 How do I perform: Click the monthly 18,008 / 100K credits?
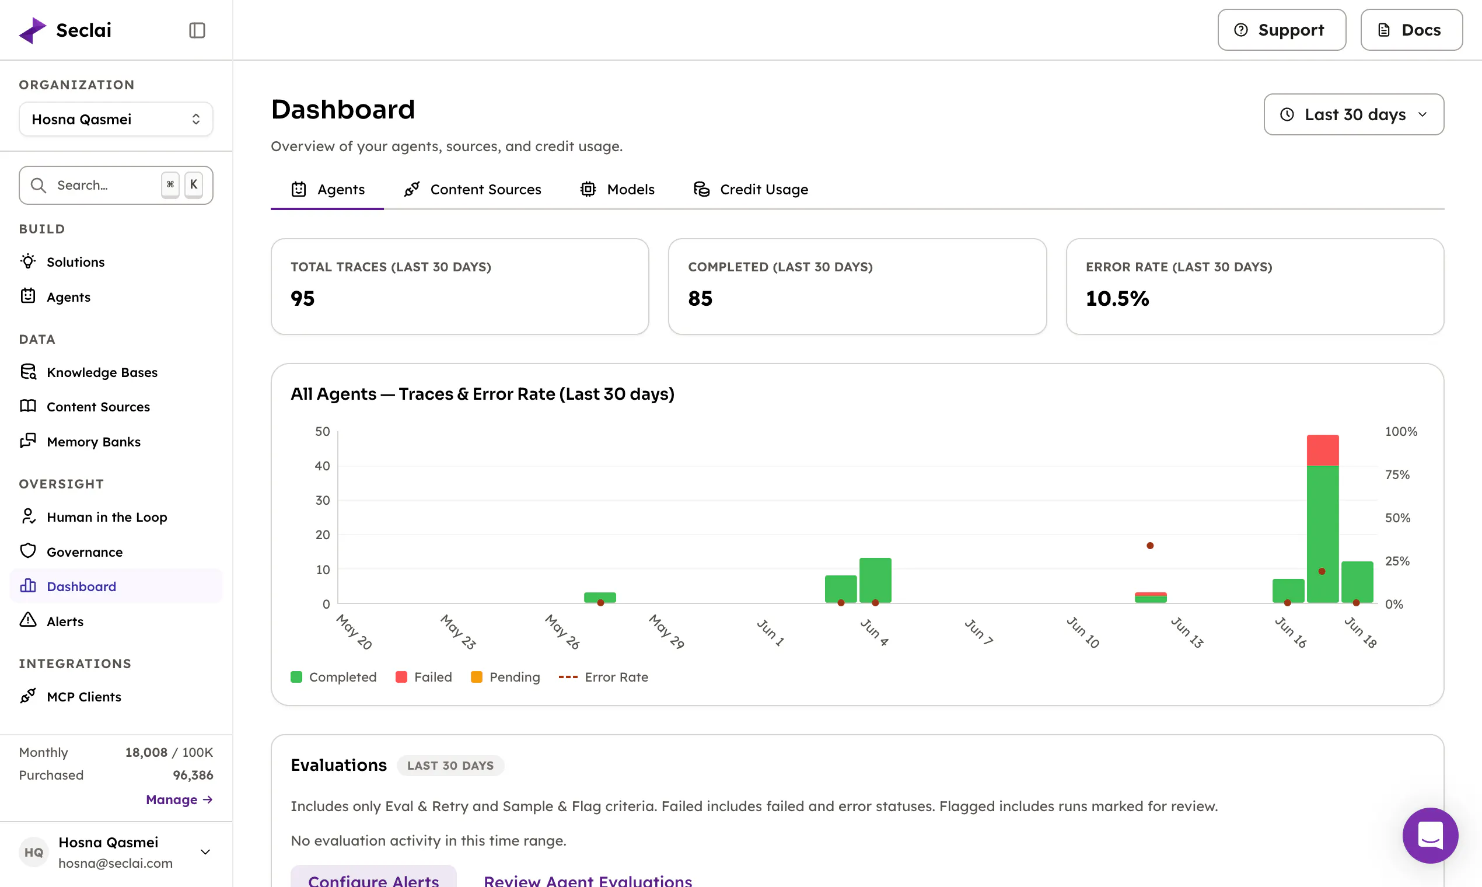point(169,752)
